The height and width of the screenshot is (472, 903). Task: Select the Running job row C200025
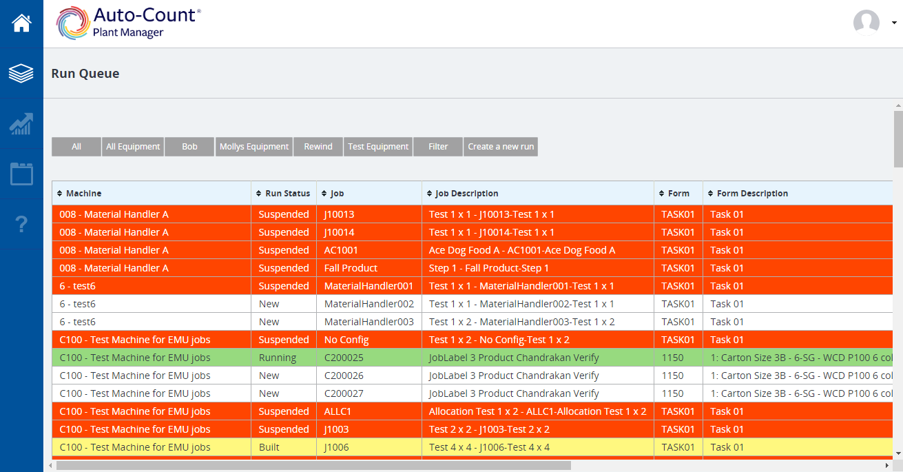[344, 357]
